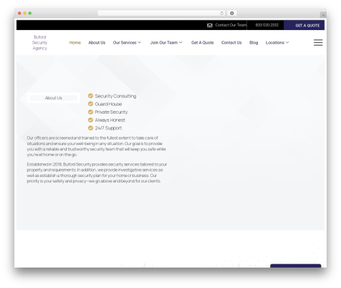Maximize the window with green button
Image resolution: width=341 pixels, height=288 pixels.
click(x=30, y=13)
